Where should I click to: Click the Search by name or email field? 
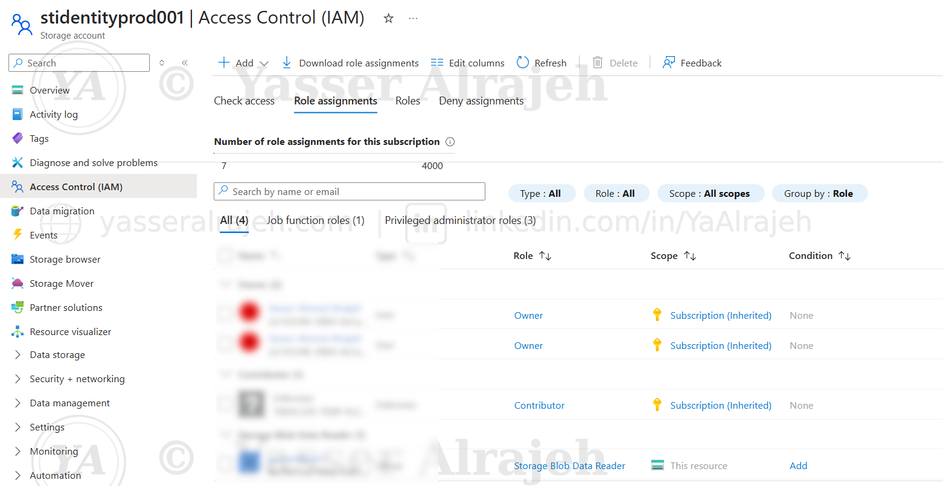click(x=350, y=191)
